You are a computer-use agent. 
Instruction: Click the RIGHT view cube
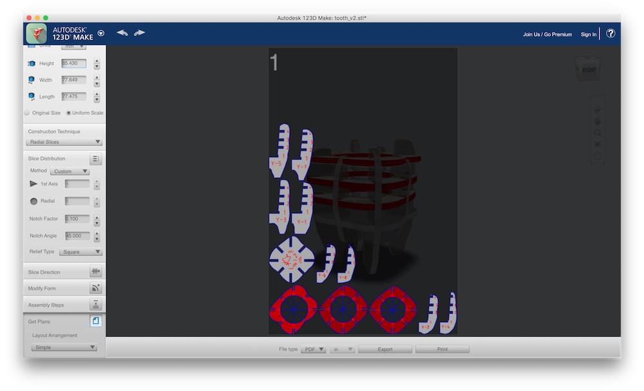[588, 70]
